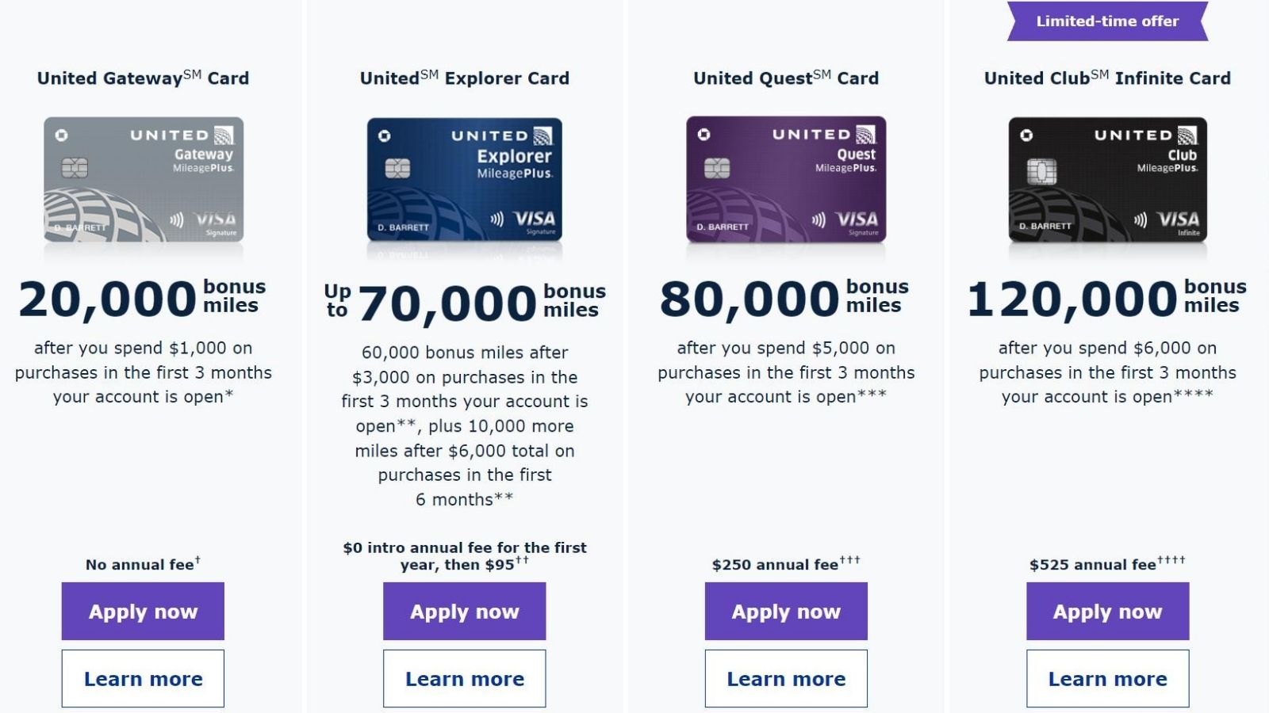The image size is (1269, 713).
Task: Select the Limited-time offer badge
Action: click(1107, 21)
